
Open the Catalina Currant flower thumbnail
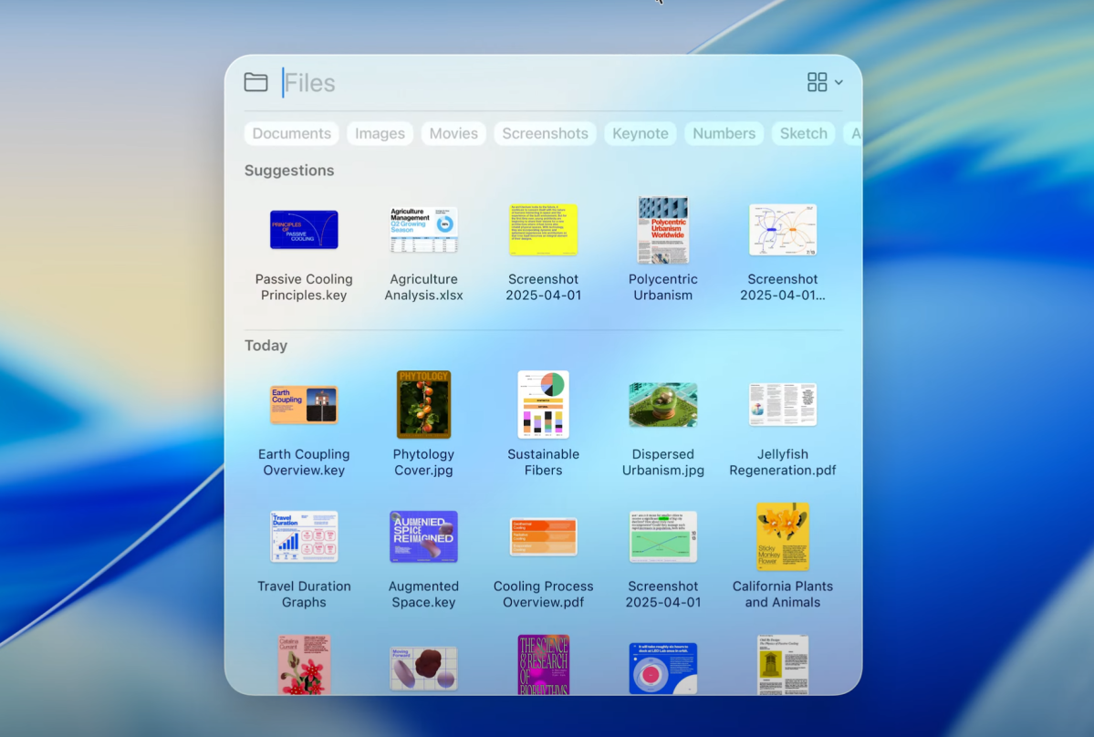(304, 664)
